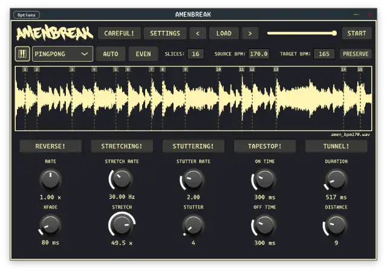Click the piano keyboard icon button
This screenshot has width=387, height=272.
[22, 54]
